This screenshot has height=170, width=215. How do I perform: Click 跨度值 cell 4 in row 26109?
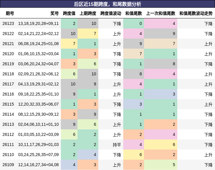coord(69,165)
